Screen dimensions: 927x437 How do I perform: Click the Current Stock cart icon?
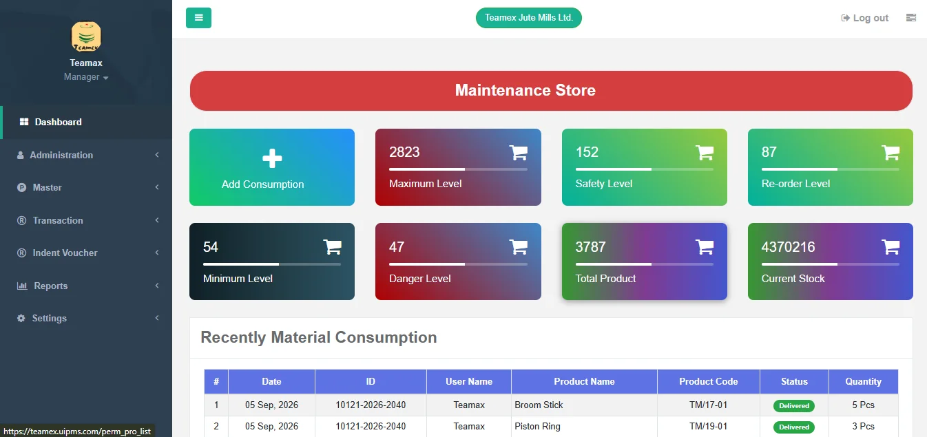tap(890, 247)
